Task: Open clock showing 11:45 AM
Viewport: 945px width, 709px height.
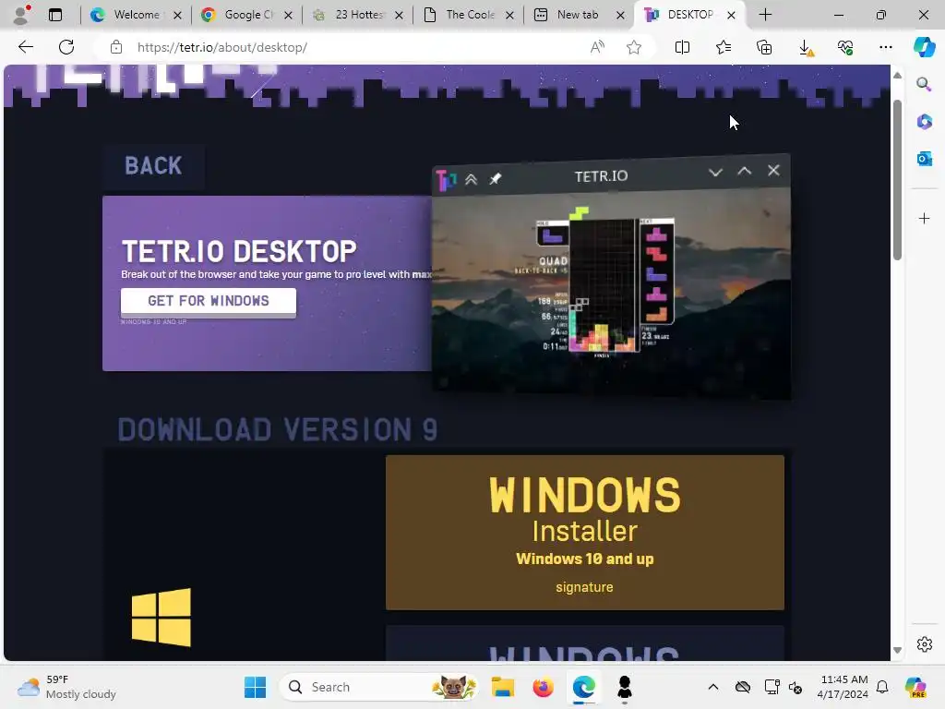Action: [843, 687]
